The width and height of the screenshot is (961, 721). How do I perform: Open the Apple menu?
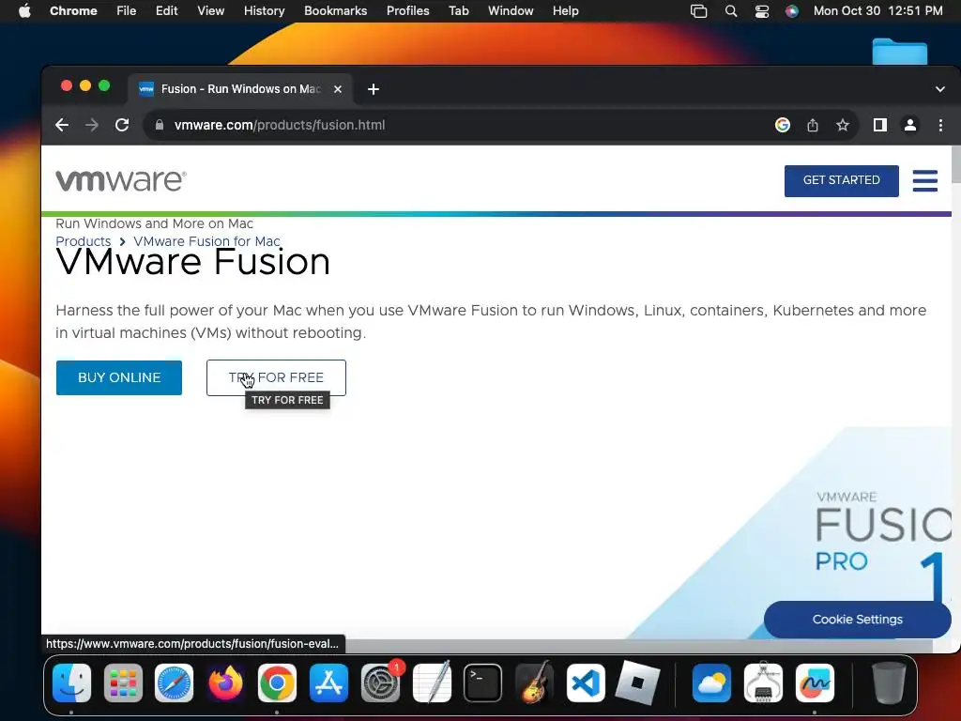coord(24,11)
